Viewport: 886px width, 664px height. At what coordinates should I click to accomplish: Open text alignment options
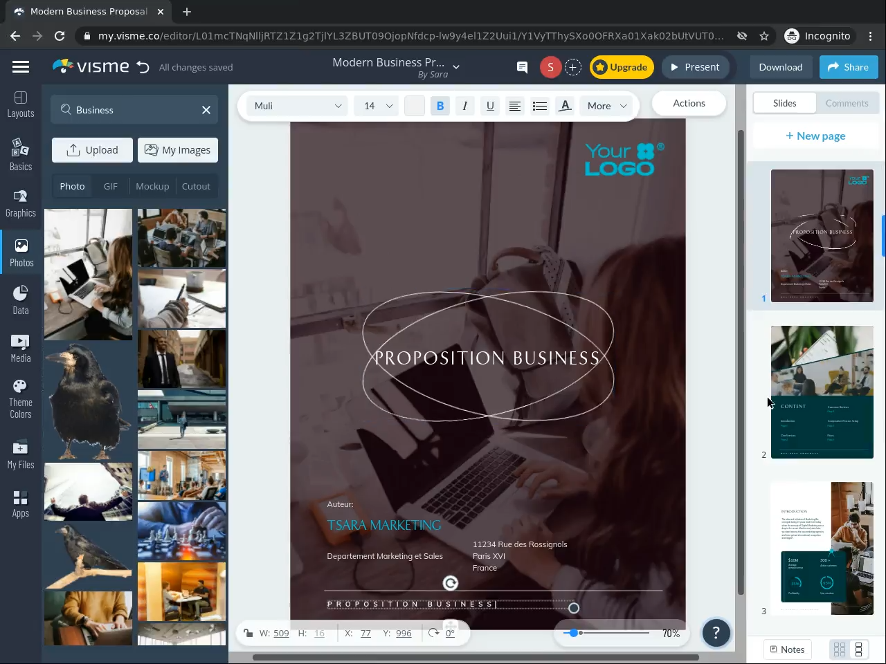[515, 106]
